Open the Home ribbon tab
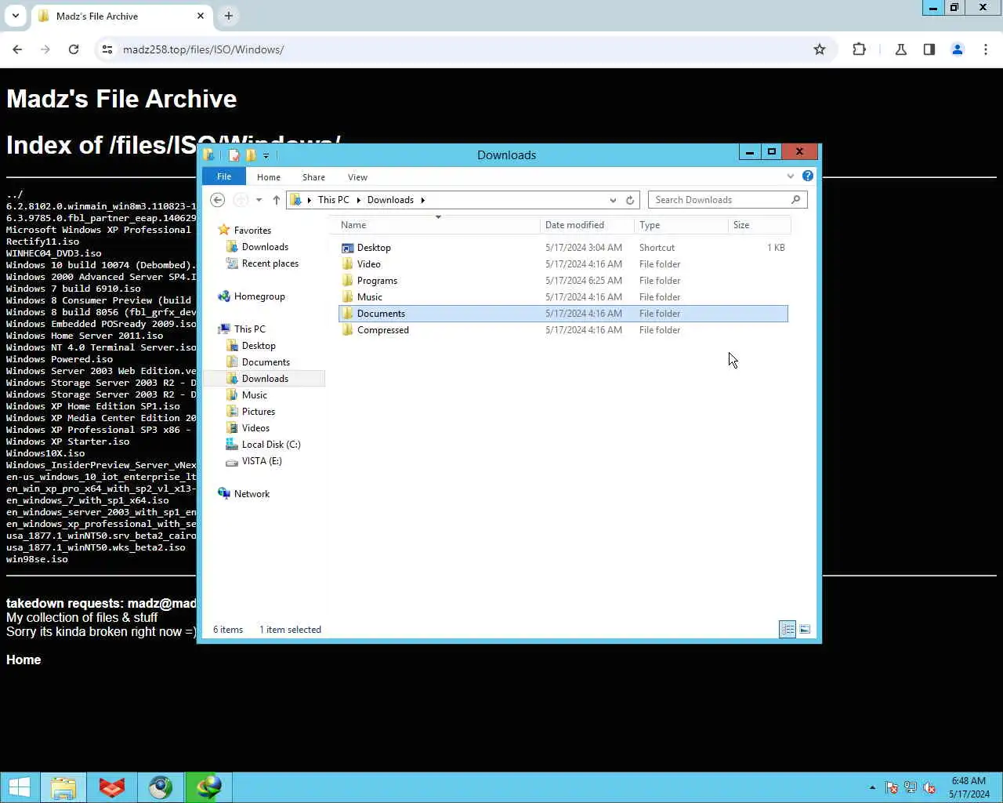This screenshot has height=803, width=1003. click(269, 177)
